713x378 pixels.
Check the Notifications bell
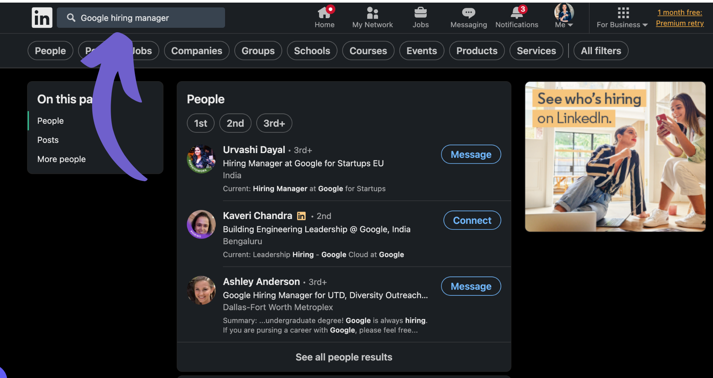pos(516,13)
